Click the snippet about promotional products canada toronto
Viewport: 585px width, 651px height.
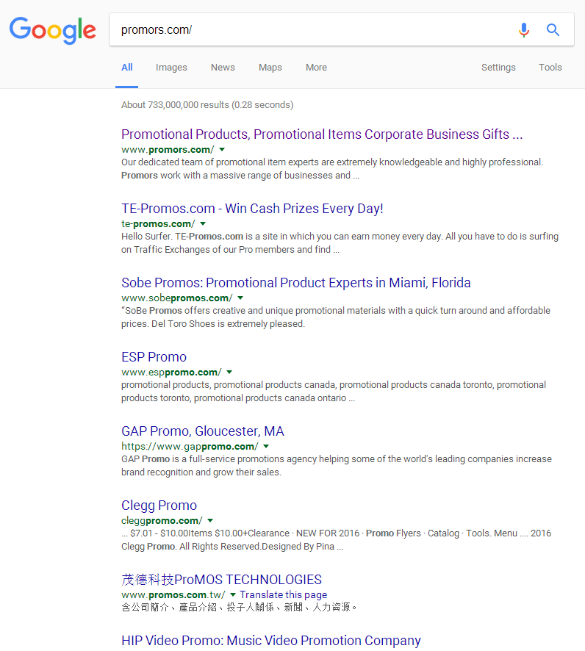(x=334, y=392)
